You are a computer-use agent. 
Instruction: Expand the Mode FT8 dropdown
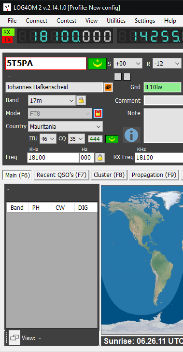tap(60, 113)
